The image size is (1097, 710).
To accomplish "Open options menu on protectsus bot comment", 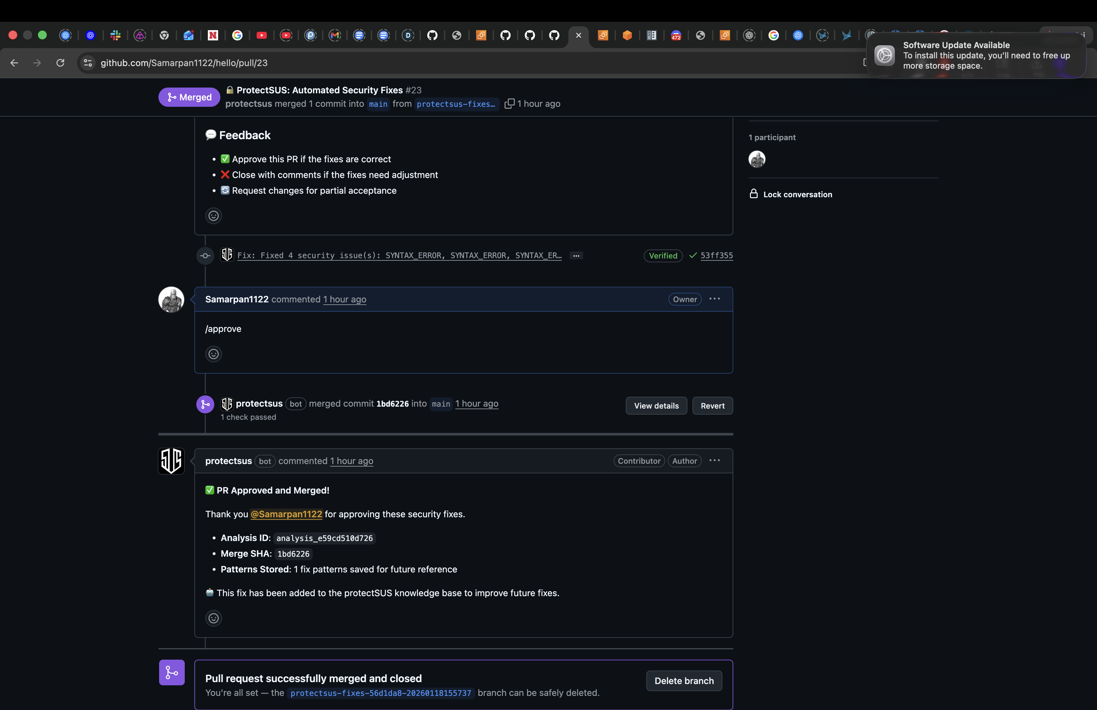I will click(714, 461).
